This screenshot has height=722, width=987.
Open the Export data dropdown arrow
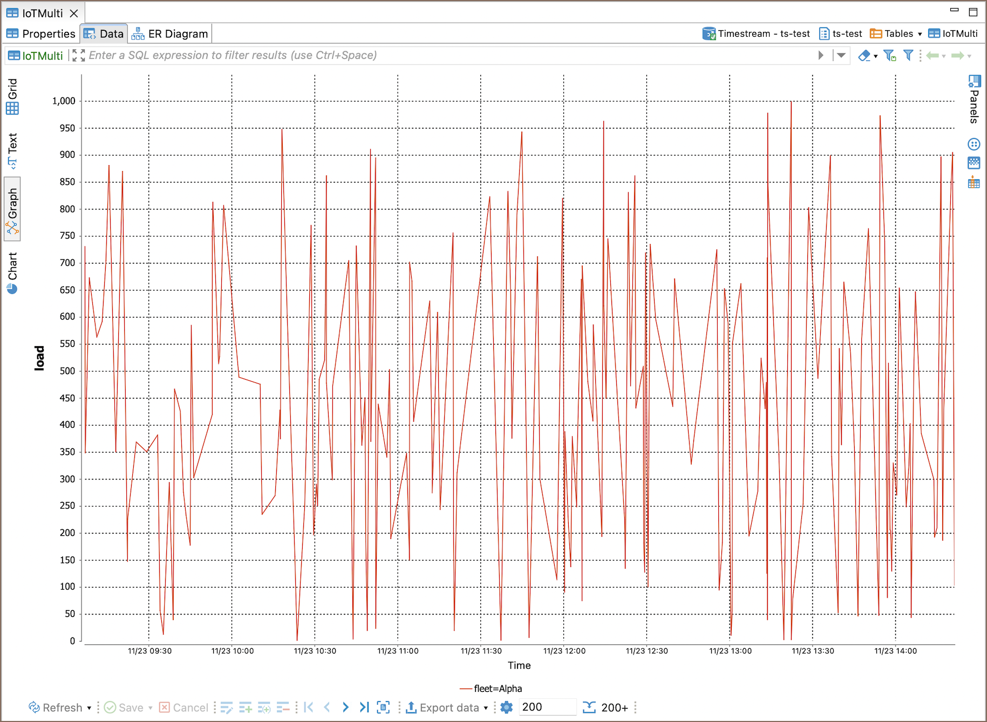pos(486,708)
